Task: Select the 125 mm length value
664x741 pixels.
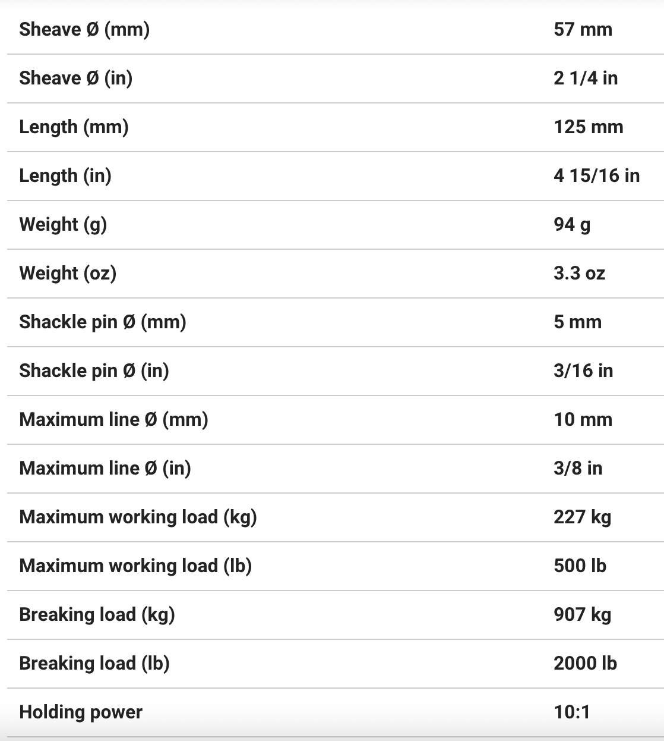Action: [x=588, y=127]
